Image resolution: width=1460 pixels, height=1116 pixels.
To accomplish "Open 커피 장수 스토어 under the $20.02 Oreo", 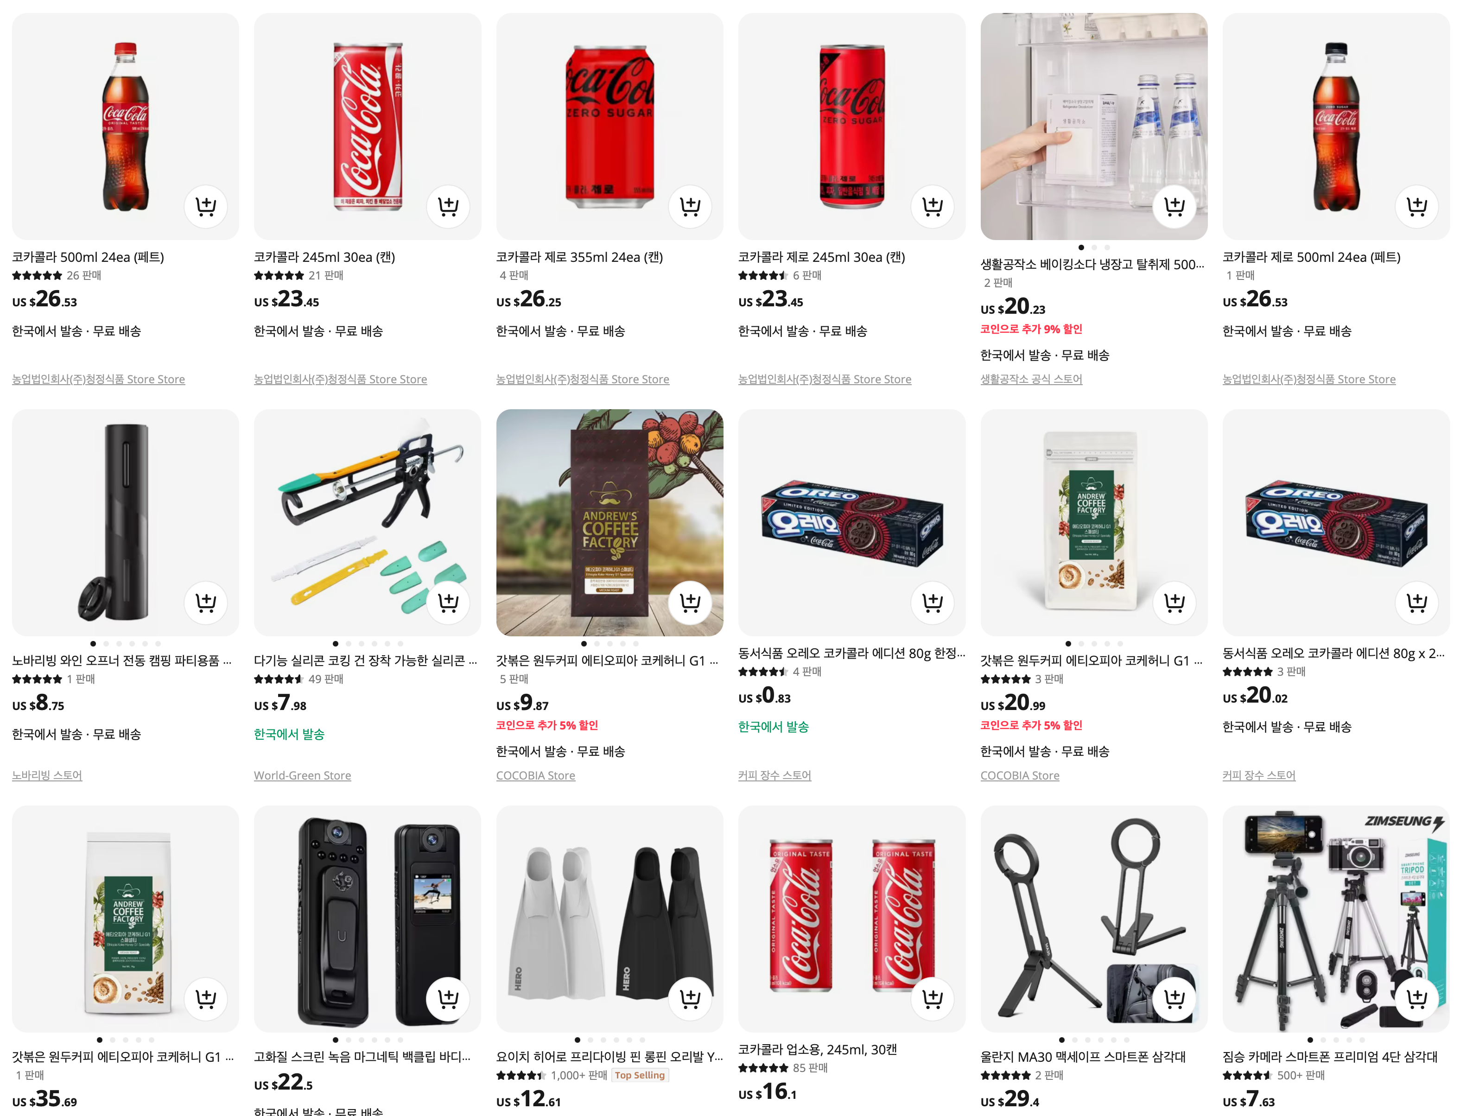I will click(x=1259, y=775).
